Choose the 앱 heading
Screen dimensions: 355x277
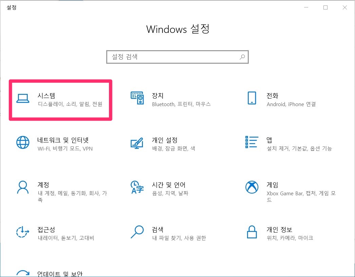click(269, 140)
